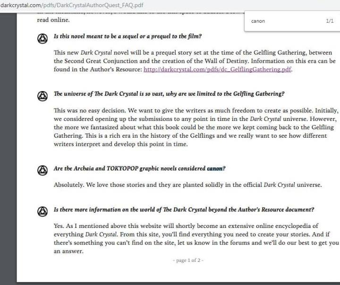The image size is (340, 285).
Task: Click the heading about limited to the Gelfling Gathering
Action: coord(169,94)
